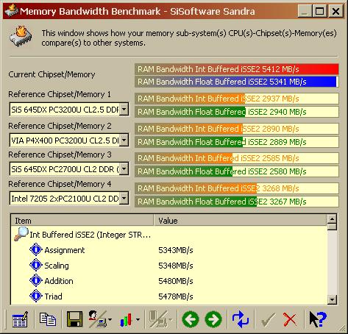Click the info icon next to Addition

point(36,280)
